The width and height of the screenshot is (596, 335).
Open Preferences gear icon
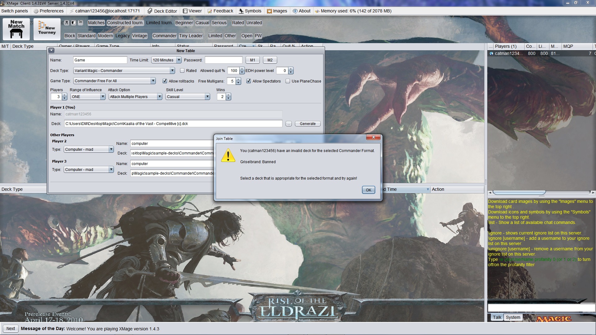(36, 11)
